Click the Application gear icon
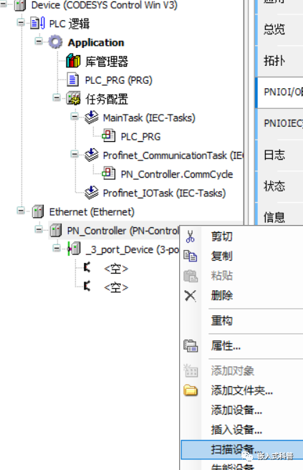 point(55,42)
